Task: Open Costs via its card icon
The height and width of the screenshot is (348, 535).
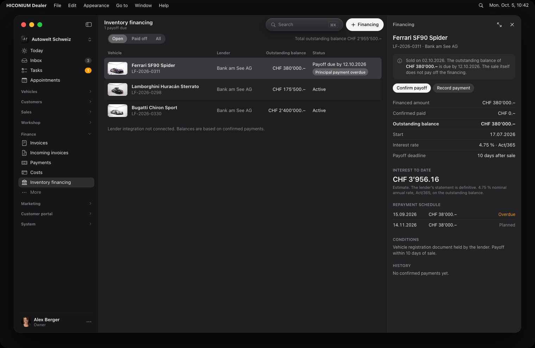Action: (24, 173)
